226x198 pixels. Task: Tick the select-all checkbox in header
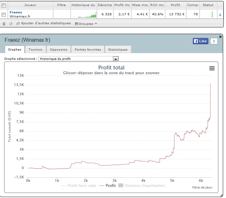pyautogui.click(x=4, y=5)
